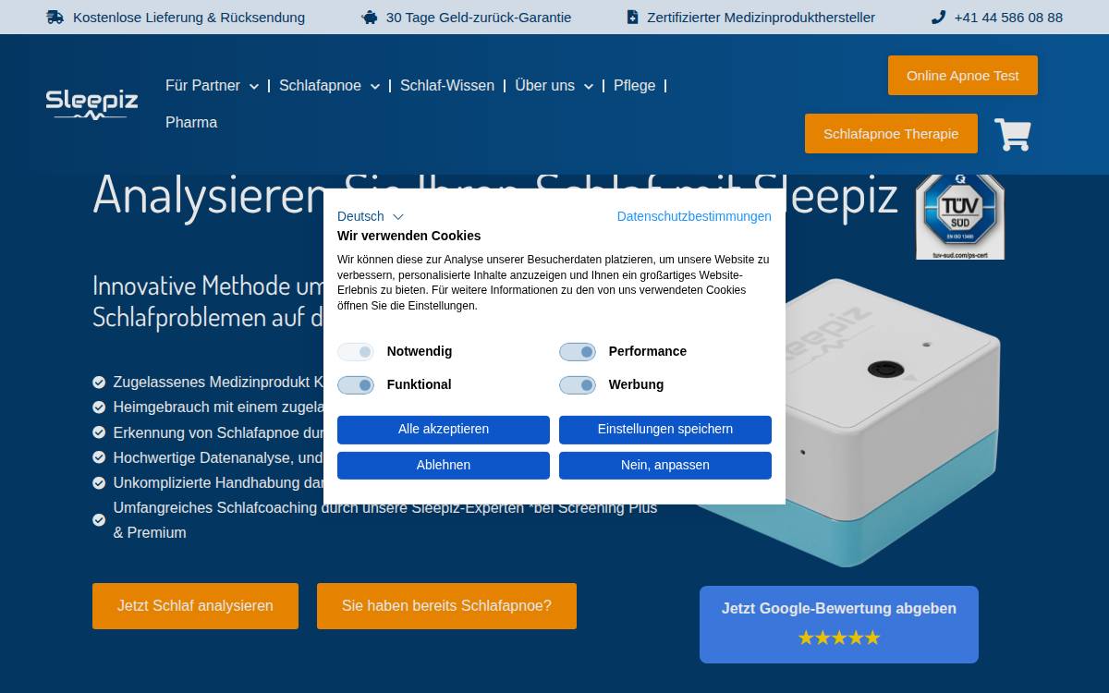Click Schlafapnoe Therapie button
Image resolution: width=1109 pixels, height=693 pixels.
point(891,133)
